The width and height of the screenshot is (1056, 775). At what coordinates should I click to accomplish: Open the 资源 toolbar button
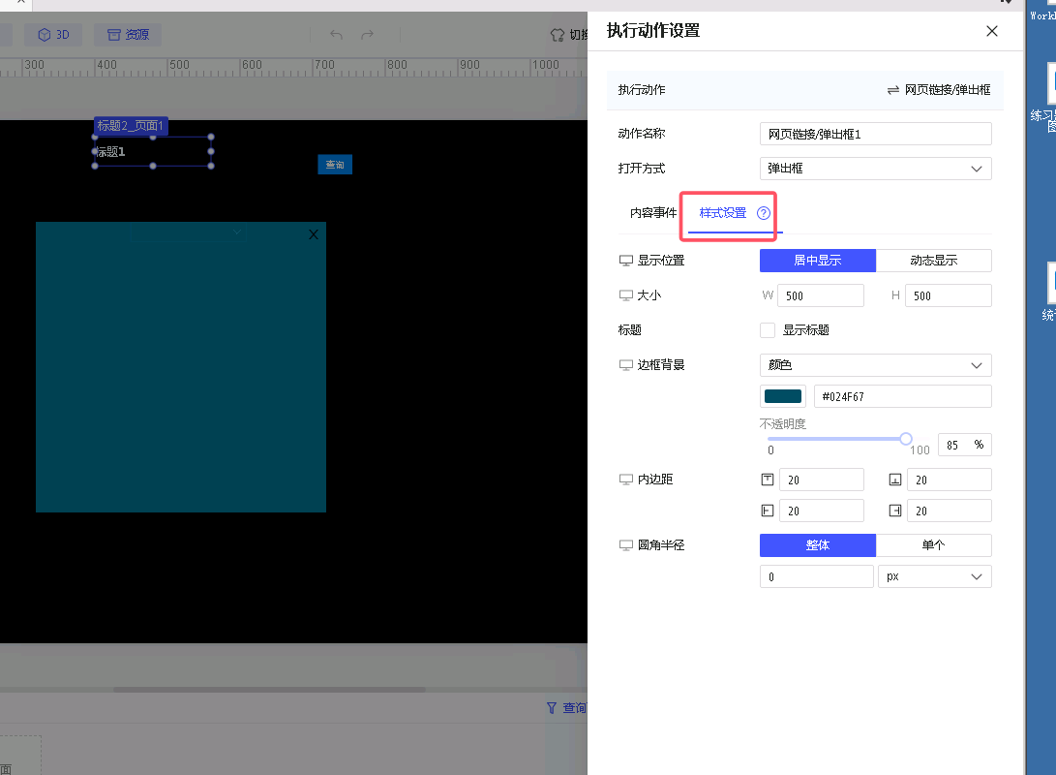pyautogui.click(x=128, y=34)
